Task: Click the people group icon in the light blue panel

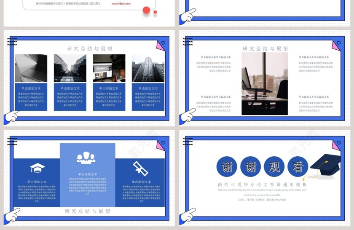Action: coord(86,158)
